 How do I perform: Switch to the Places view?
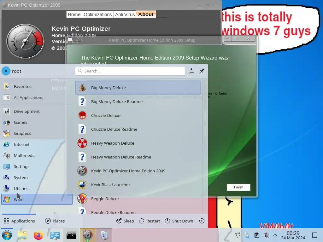55,221
